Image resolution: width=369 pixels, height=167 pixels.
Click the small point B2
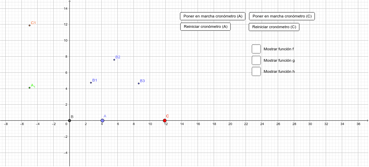[x=114, y=60]
